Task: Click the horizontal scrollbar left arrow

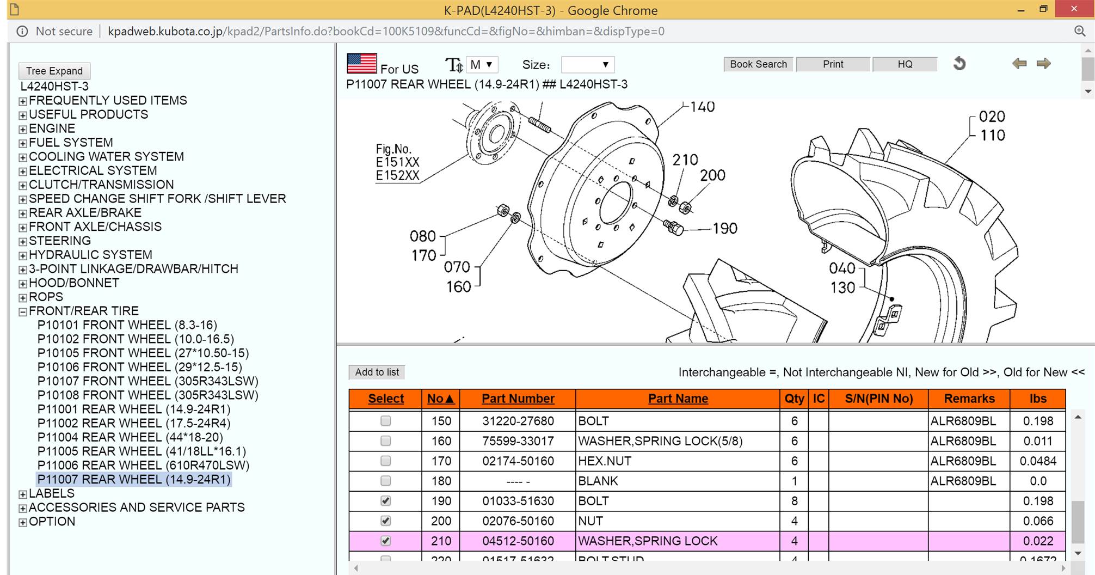Action: pyautogui.click(x=356, y=568)
